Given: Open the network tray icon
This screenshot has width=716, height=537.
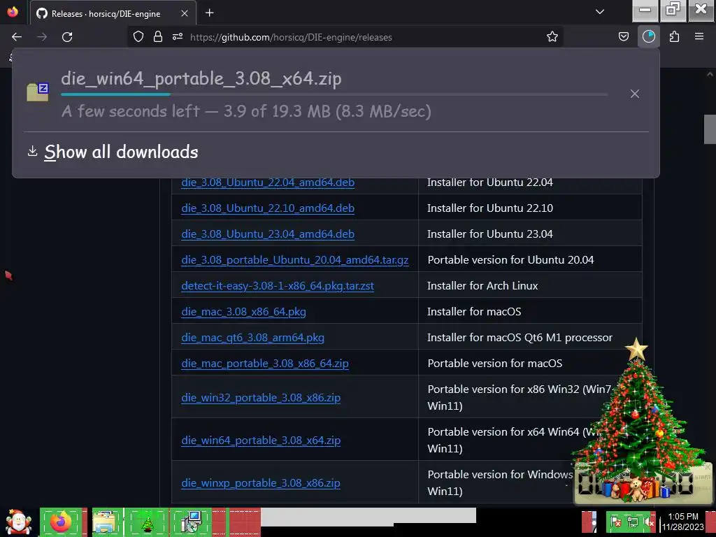Looking at the screenshot, I should (632, 522).
